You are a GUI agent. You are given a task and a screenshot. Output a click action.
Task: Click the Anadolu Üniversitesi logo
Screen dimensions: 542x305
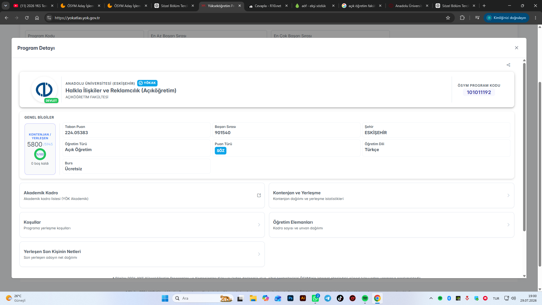point(44,90)
